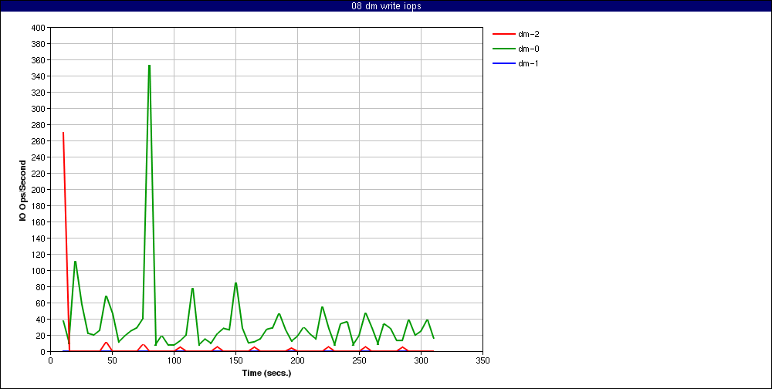
Task: Click the green dm-0 peak near 150 seconds
Action: [x=235, y=283]
